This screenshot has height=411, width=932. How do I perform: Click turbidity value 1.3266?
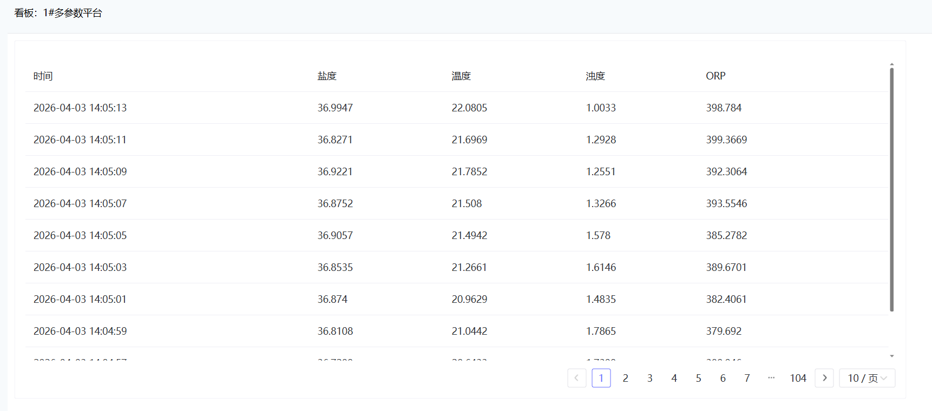(601, 203)
